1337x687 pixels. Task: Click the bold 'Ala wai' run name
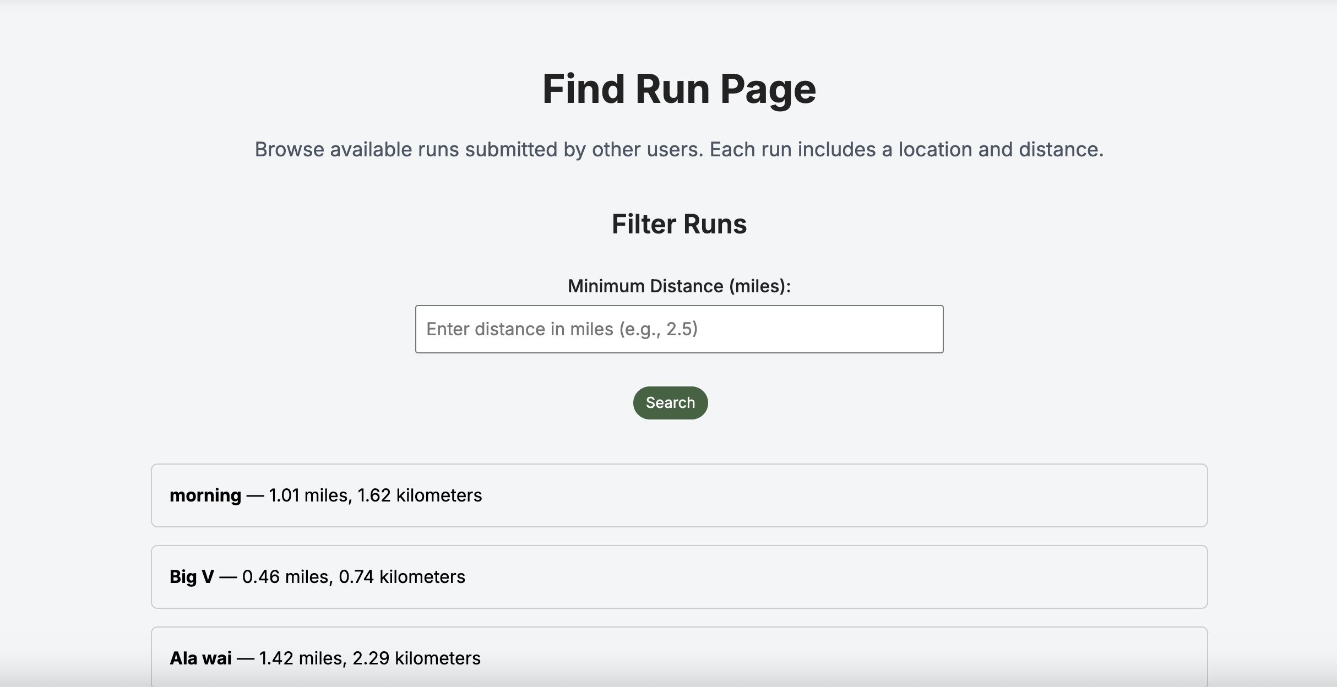pos(200,658)
